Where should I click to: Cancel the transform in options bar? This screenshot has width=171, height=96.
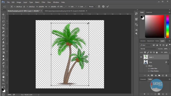(103, 6)
